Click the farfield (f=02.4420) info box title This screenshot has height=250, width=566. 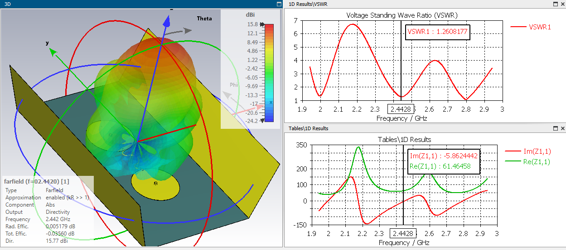[x=37, y=181]
